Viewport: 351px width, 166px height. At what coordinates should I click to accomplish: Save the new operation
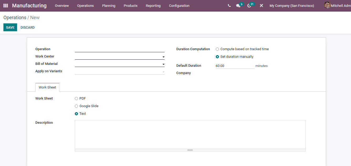[x=10, y=27]
